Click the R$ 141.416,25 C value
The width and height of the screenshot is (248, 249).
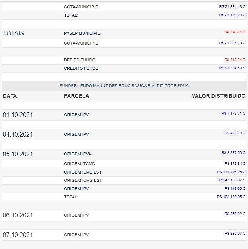coord(231,172)
